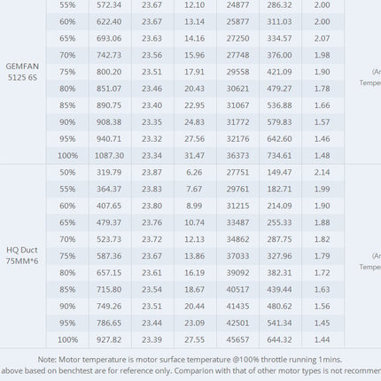Viewport: 381px width, 381px height.
Task: Click the 644.32 power value cell
Action: (279, 340)
